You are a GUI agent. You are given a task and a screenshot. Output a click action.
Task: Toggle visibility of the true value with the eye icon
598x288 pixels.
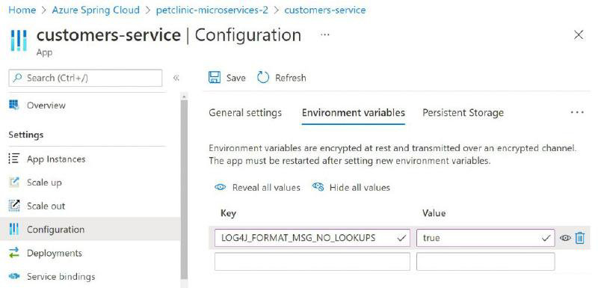pos(565,238)
